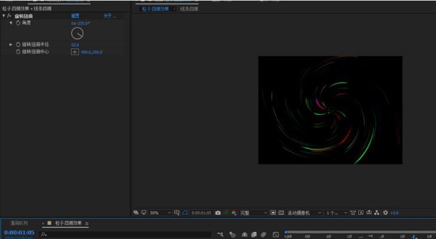Click the swirl composition preview image
Image resolution: width=436 pixels, height=239 pixels.
point(330,110)
